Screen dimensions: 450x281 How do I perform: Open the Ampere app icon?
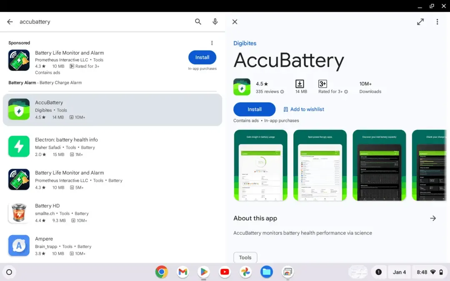coord(19,246)
